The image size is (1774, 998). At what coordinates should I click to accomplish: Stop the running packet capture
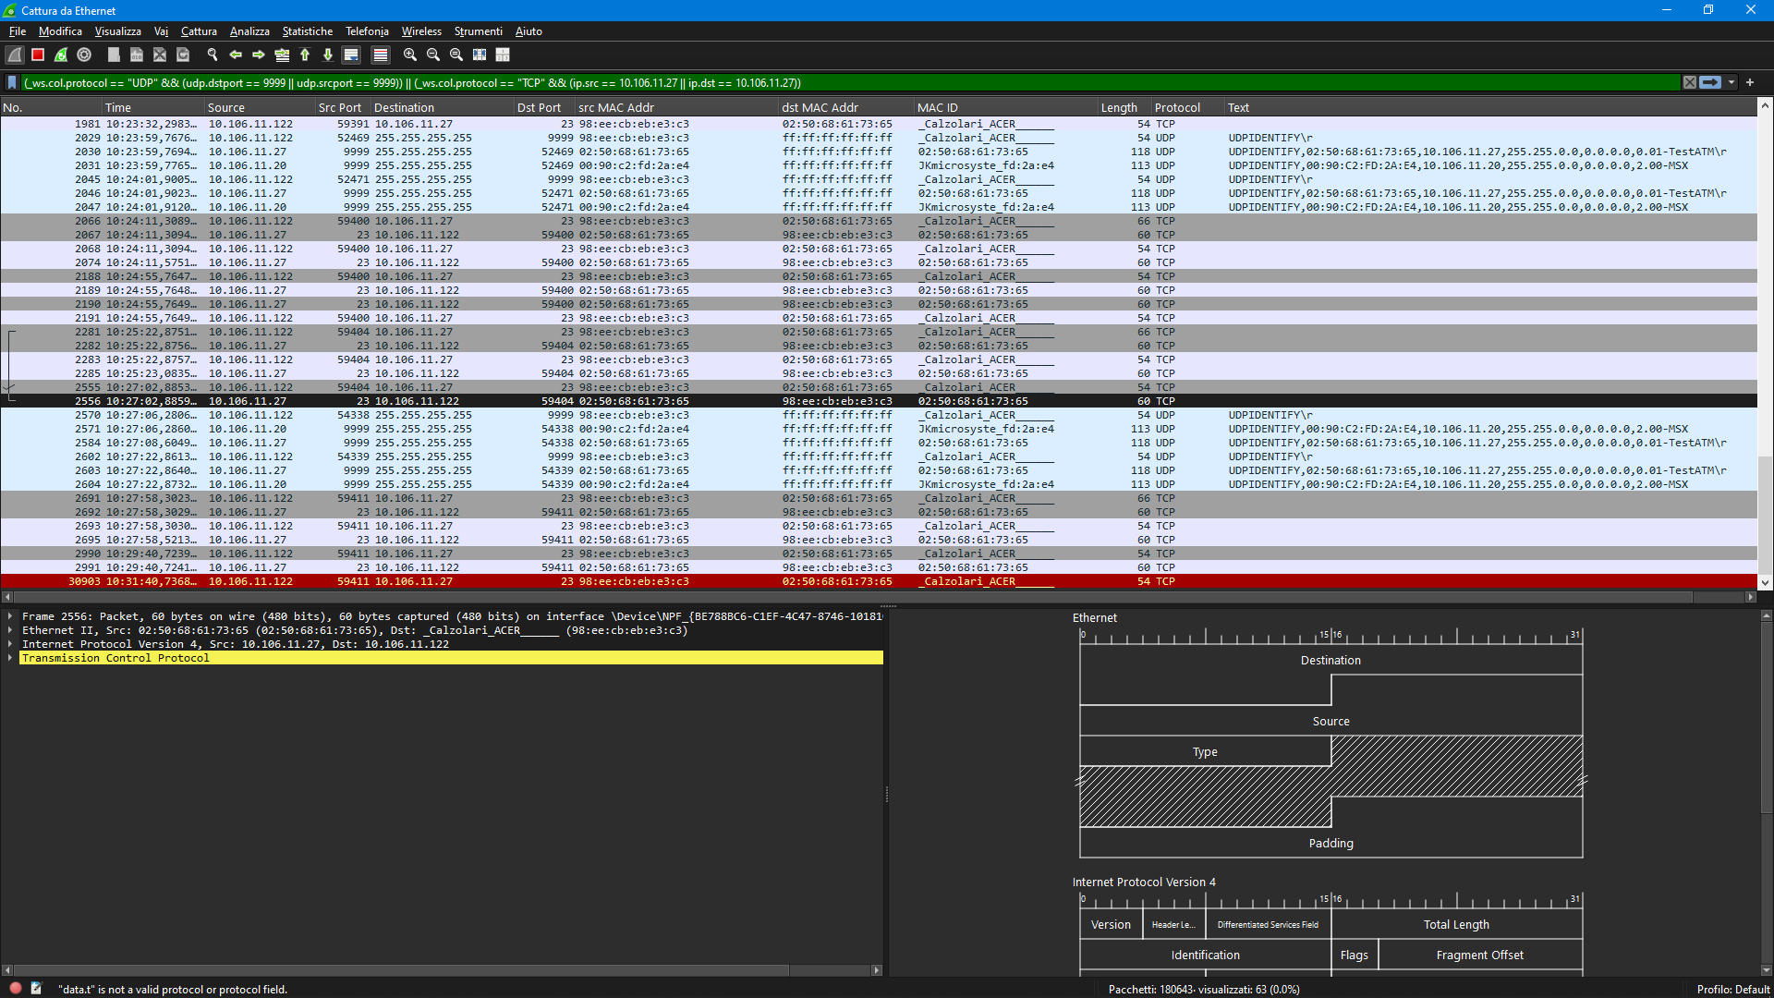pyautogui.click(x=38, y=55)
